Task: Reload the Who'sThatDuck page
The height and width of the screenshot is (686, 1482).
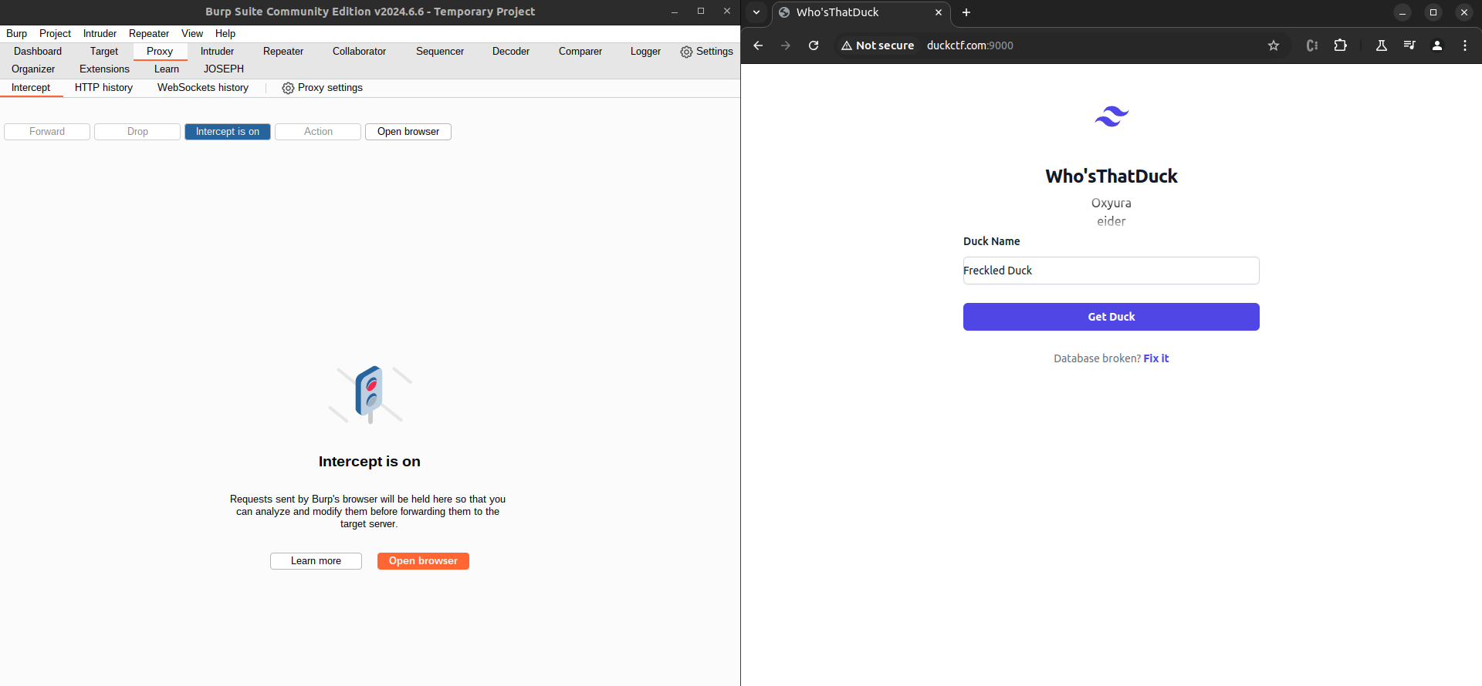Action: coord(814,45)
